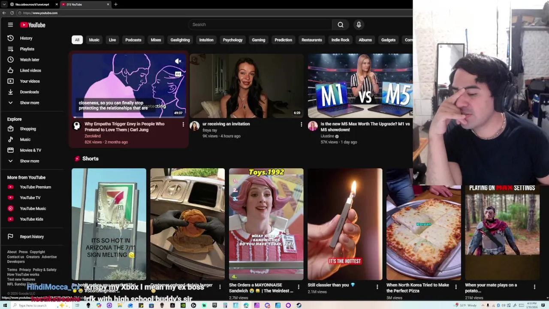Open options for 'When your mate plays' short

point(534,287)
